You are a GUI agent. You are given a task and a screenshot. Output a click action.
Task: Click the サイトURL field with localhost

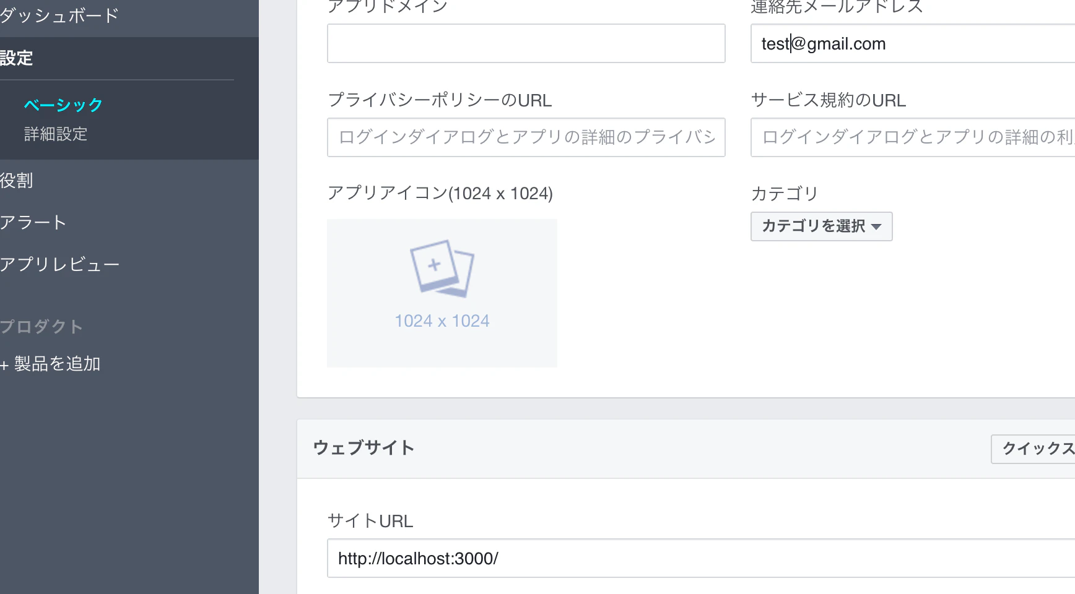[701, 558]
